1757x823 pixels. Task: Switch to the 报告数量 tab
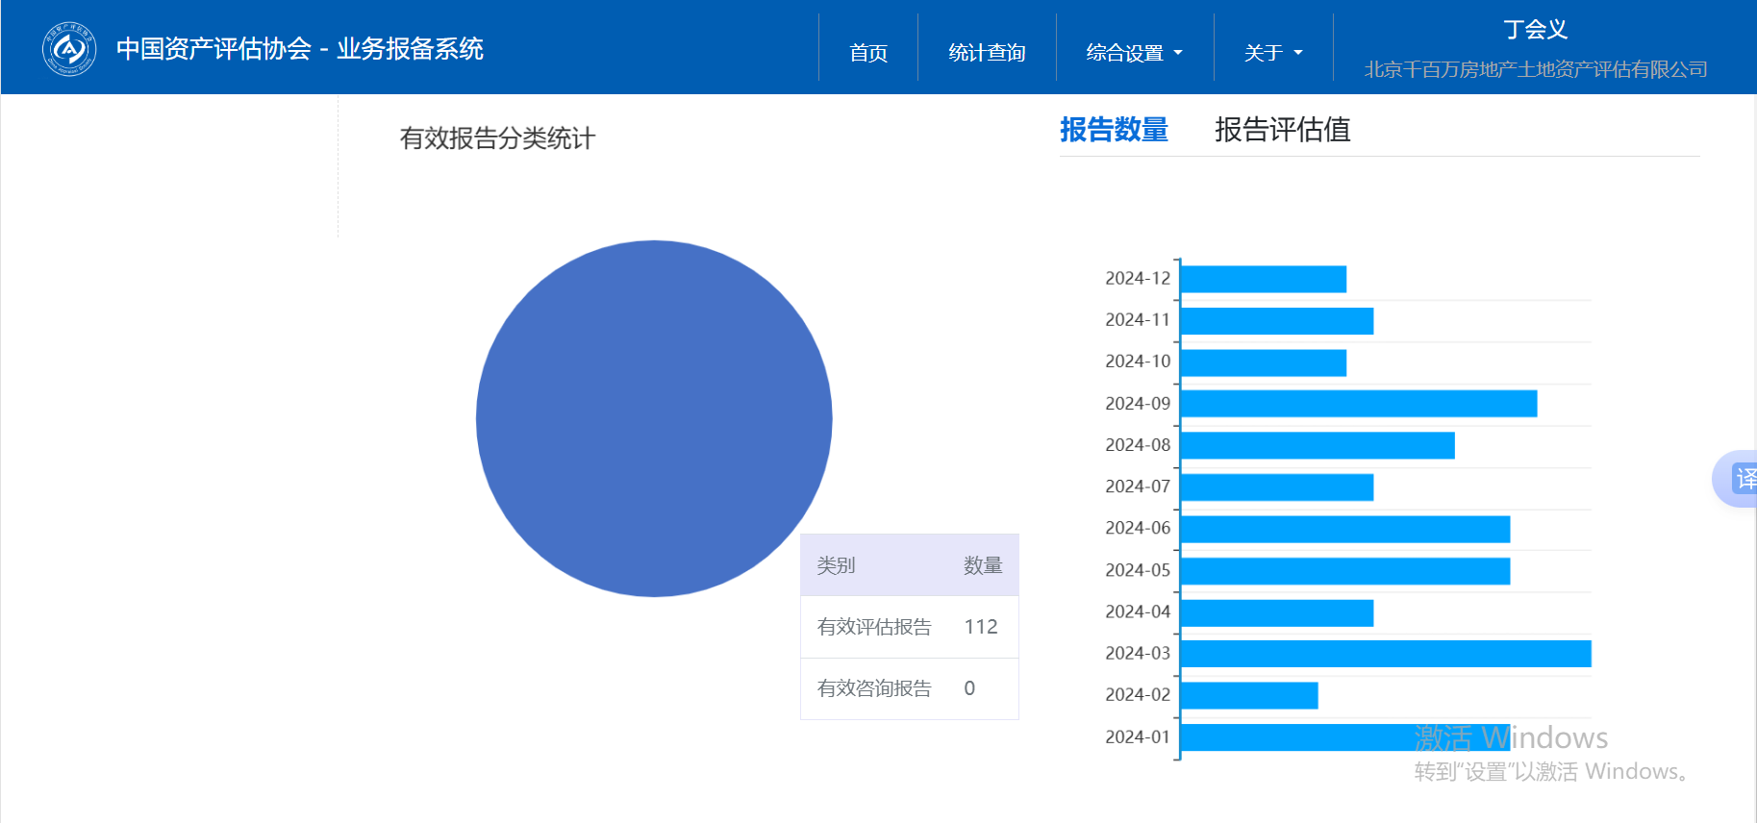point(1114,130)
